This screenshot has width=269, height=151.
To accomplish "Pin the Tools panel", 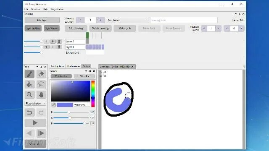I will coord(41,67).
